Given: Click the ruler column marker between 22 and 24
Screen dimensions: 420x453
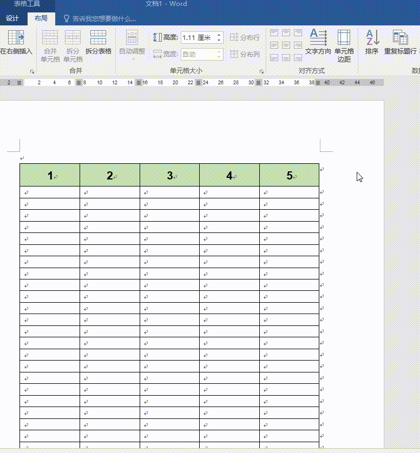Looking at the screenshot, I should click(x=199, y=83).
